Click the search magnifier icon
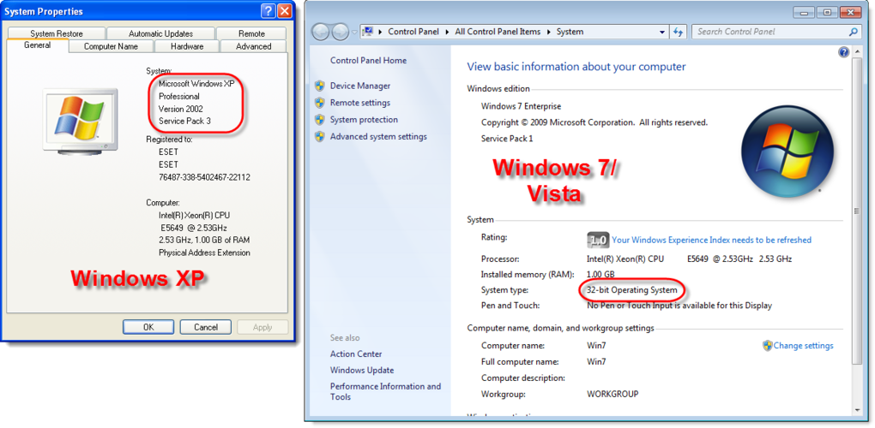Image resolution: width=875 pixels, height=428 pixels. [854, 32]
